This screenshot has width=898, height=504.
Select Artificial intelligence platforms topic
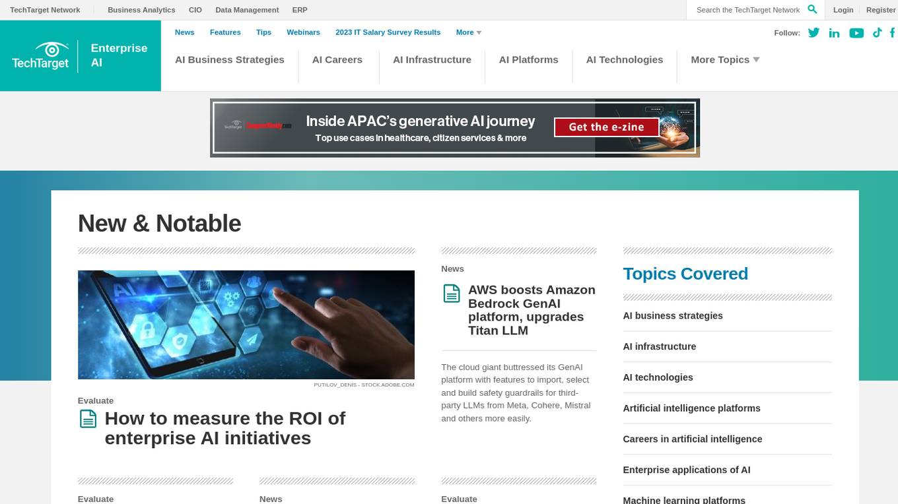pyautogui.click(x=692, y=408)
